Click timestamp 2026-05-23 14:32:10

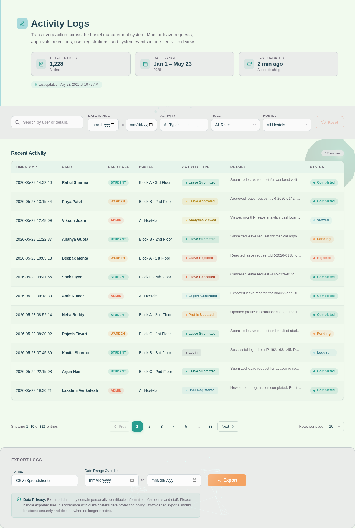click(x=34, y=182)
